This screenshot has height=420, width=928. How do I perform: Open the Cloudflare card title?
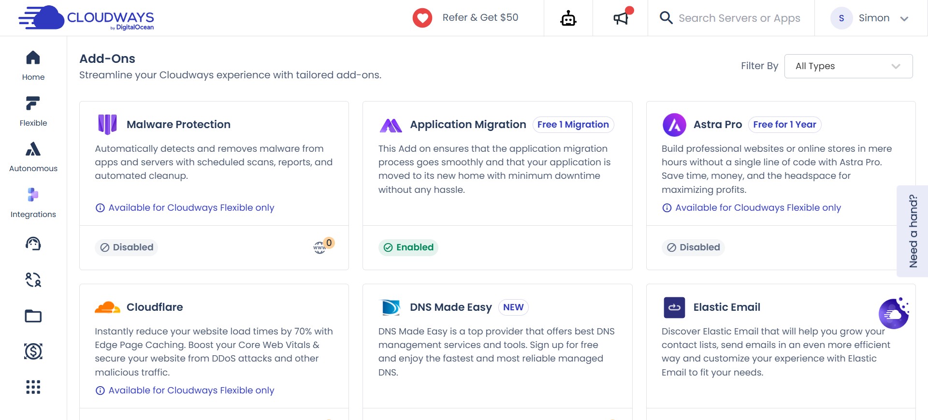[155, 307]
